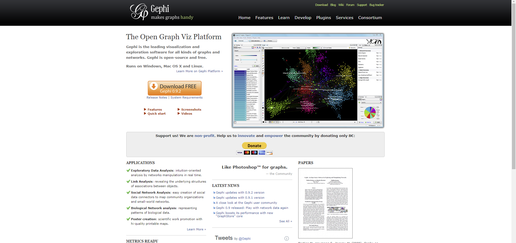Select the Consortium menu item
This screenshot has height=243, width=516.
370,17
